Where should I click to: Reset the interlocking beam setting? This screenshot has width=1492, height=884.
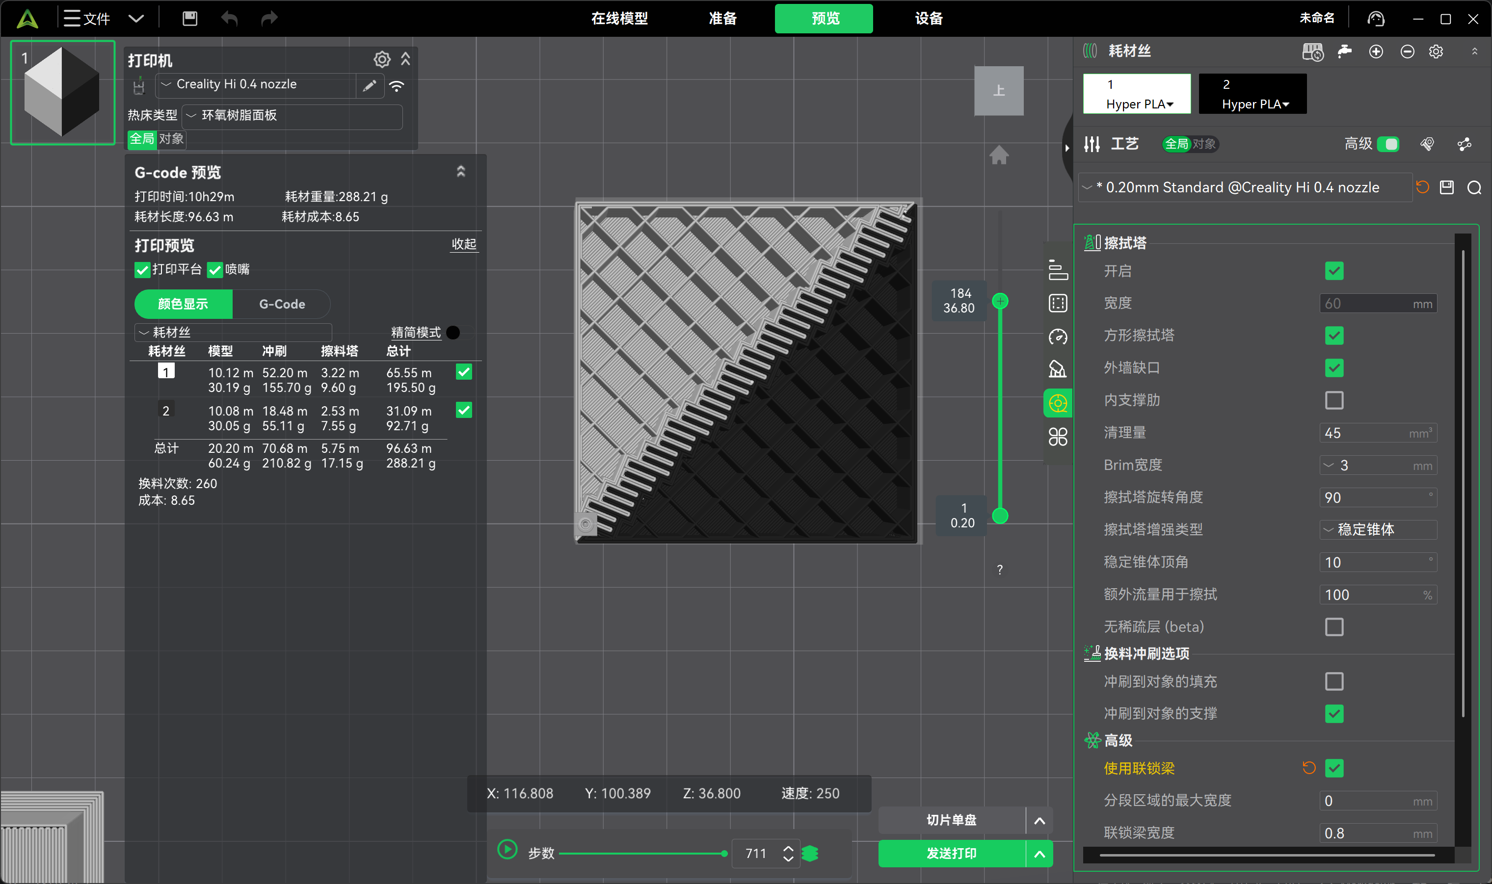(1309, 768)
